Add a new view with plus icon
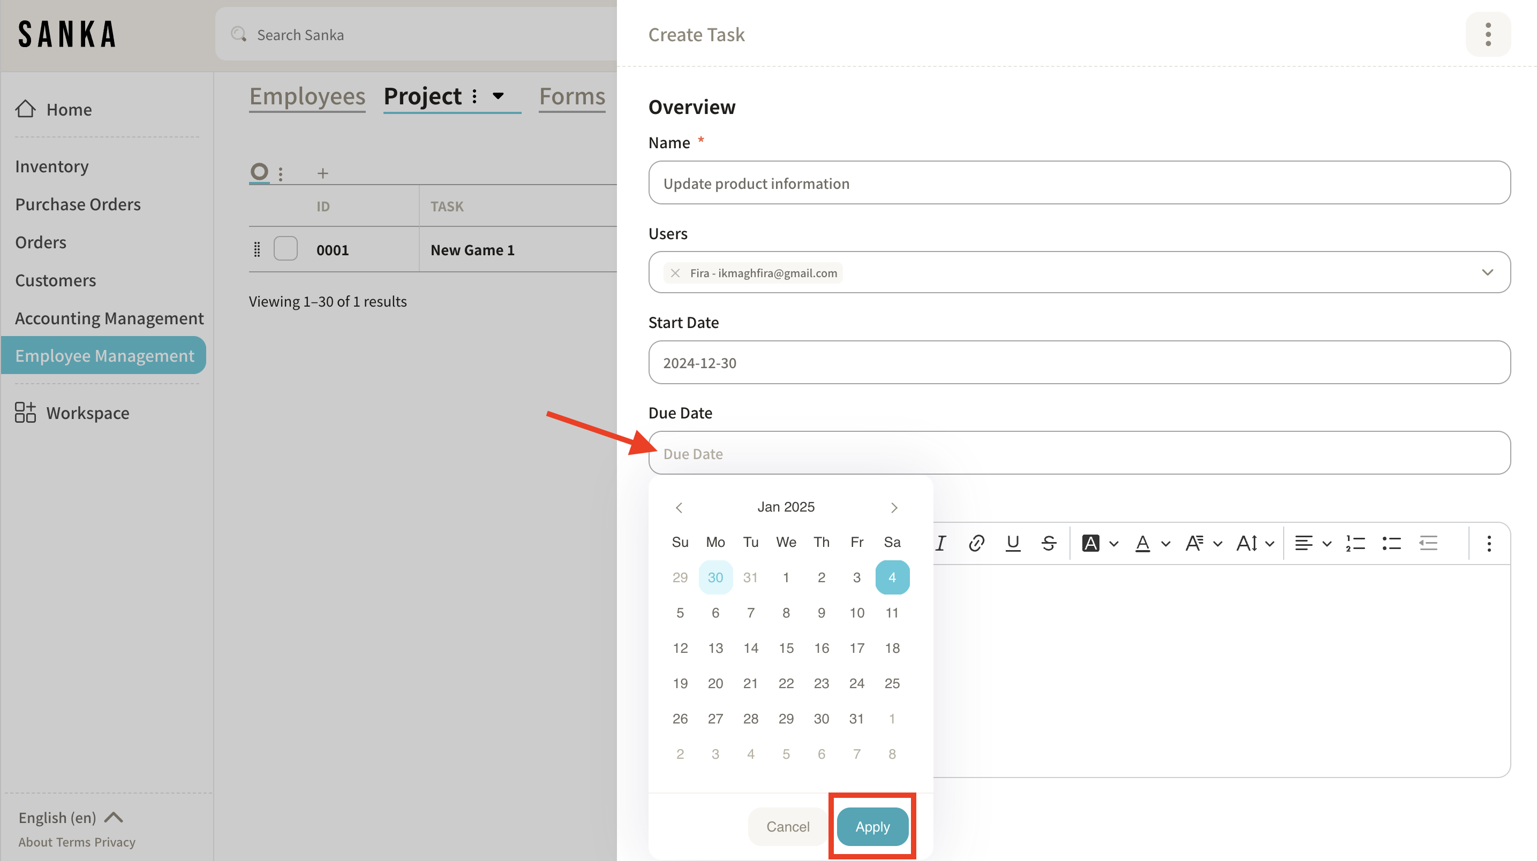This screenshot has height=861, width=1537. coord(322,173)
